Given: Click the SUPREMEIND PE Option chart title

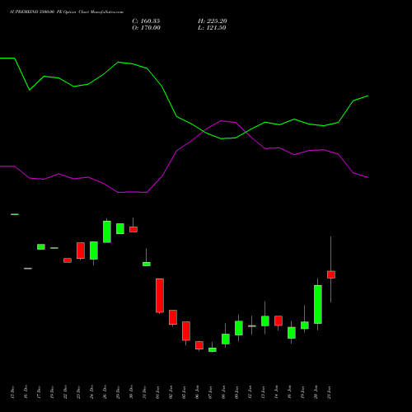Looking at the screenshot, I should pyautogui.click(x=67, y=12).
